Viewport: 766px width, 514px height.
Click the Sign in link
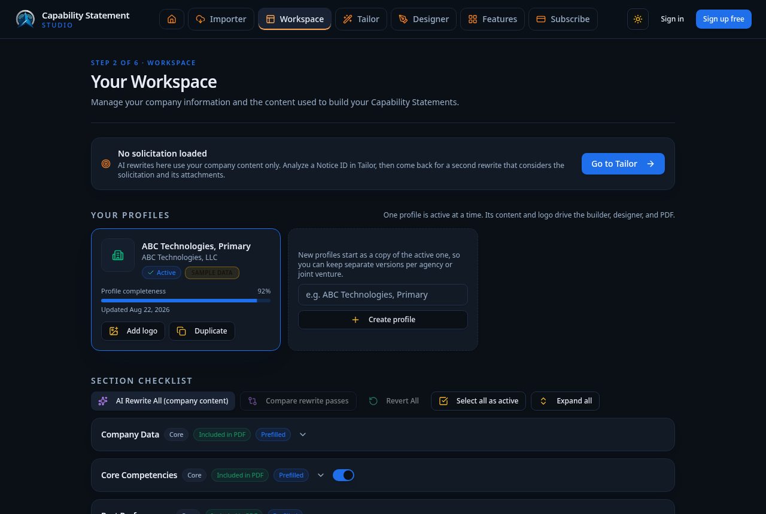(672, 19)
